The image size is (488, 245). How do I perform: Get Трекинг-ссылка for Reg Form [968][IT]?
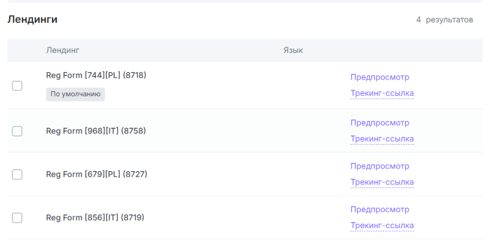[382, 139]
